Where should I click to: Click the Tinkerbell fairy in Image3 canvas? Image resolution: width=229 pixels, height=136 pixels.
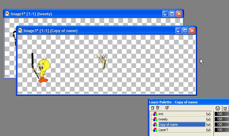point(103,61)
